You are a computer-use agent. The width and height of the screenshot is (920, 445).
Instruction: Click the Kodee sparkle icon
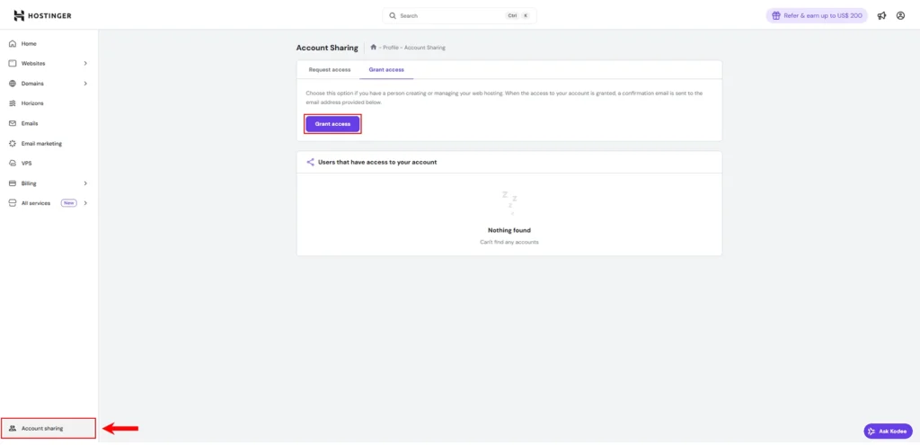pyautogui.click(x=871, y=432)
